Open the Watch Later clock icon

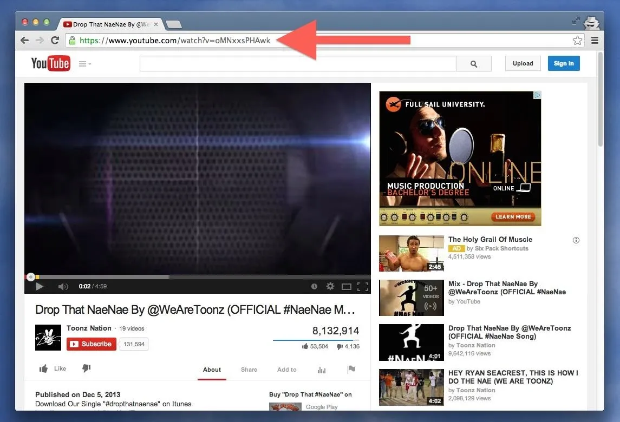[x=314, y=286]
